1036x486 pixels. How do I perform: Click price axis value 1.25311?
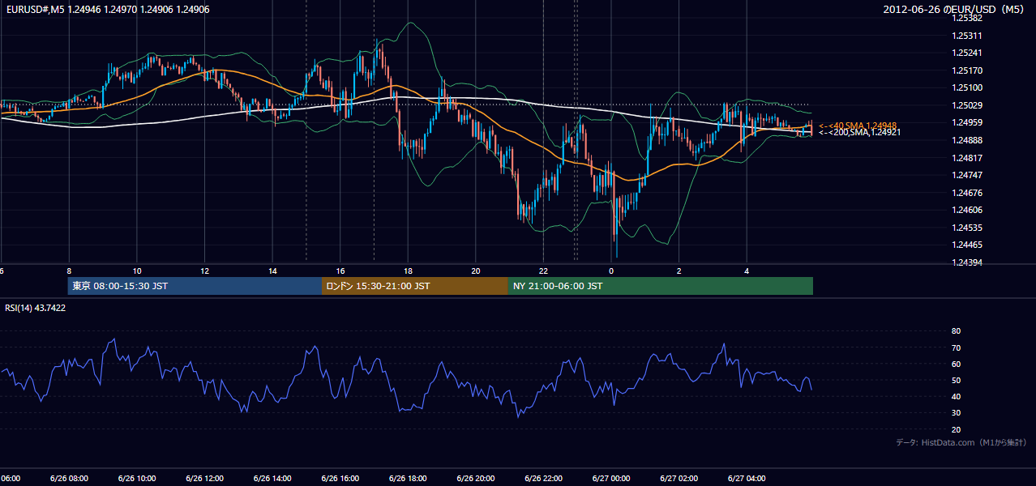[967, 36]
